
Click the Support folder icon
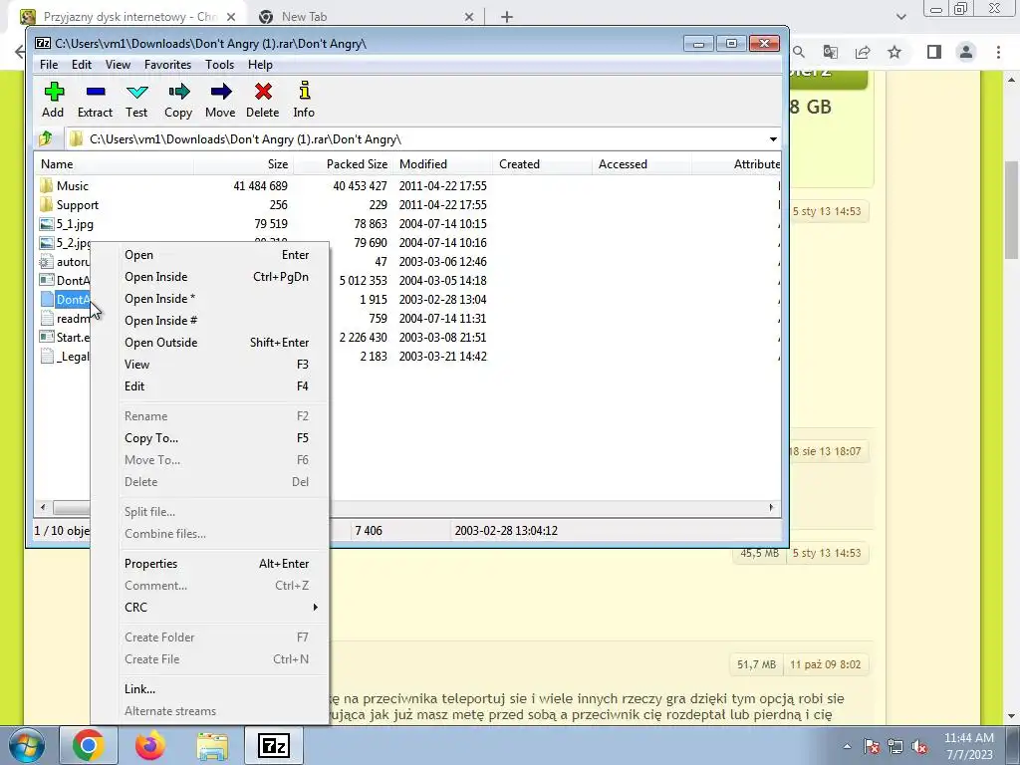click(46, 204)
